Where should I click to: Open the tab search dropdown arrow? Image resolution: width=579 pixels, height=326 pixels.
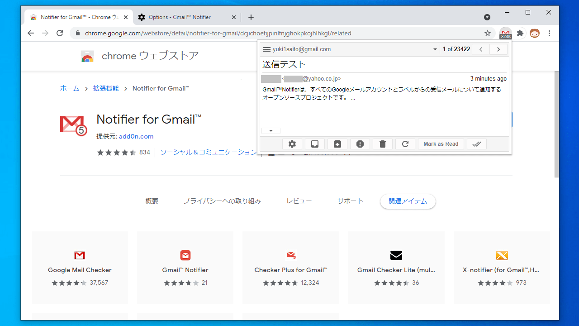click(x=487, y=17)
